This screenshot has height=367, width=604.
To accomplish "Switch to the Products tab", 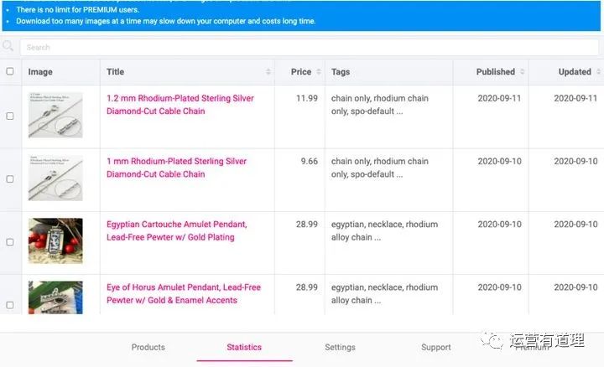I will 148,347.
